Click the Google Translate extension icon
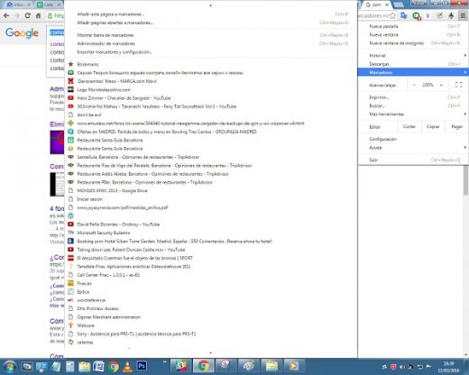469x375 pixels. (x=404, y=15)
